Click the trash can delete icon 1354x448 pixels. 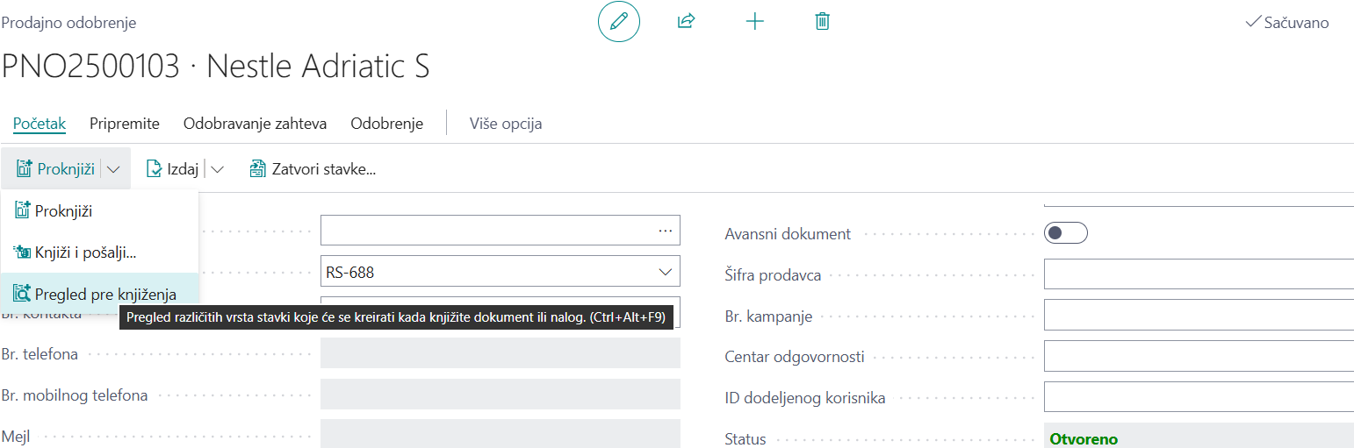[x=822, y=22]
